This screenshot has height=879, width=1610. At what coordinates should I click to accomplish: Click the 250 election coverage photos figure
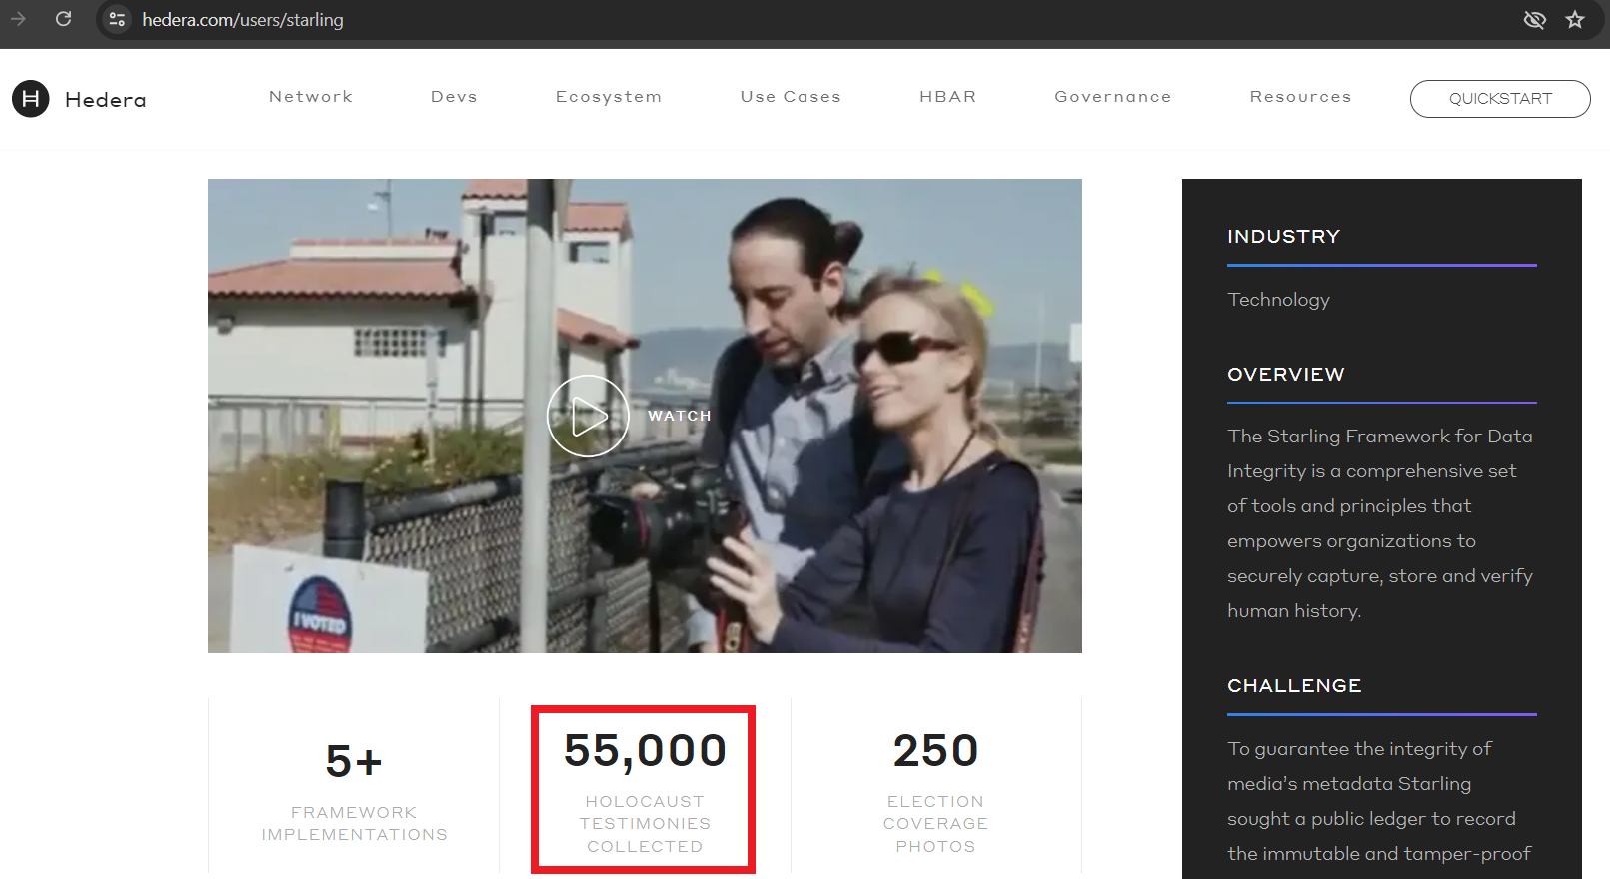point(935,751)
